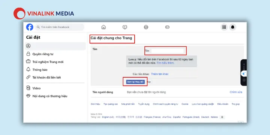This screenshot has height=135, width=270.
Task: Open the Groups icon in top bar
Action: [x=146, y=27]
